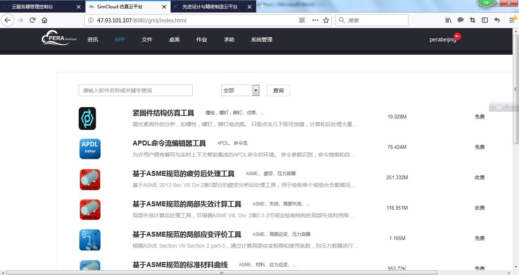The image size is (519, 275).
Task: Open the 桌面 navigation menu
Action: 174,40
